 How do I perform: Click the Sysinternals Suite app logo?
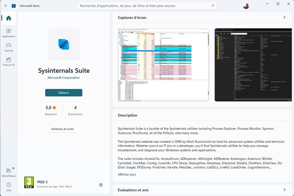pyautogui.click(x=64, y=44)
